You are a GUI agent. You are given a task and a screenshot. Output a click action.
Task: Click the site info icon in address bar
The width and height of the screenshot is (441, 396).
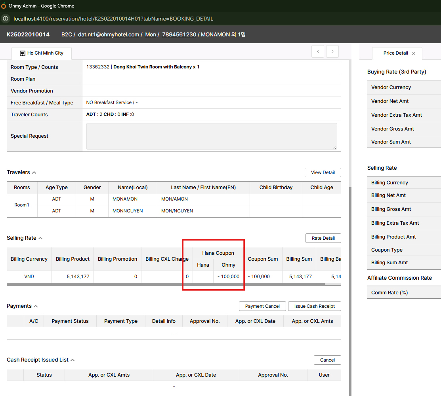click(6, 19)
